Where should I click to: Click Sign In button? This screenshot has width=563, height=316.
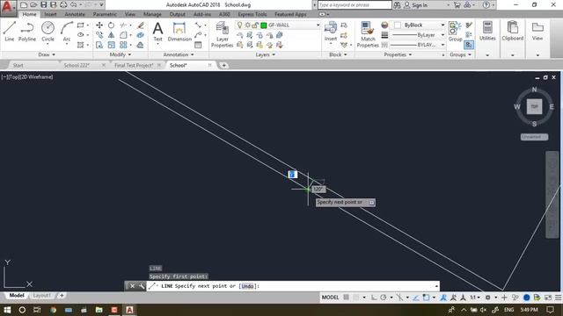click(416, 5)
